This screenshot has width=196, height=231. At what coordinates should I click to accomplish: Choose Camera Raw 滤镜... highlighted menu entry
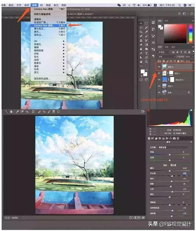point(48,26)
